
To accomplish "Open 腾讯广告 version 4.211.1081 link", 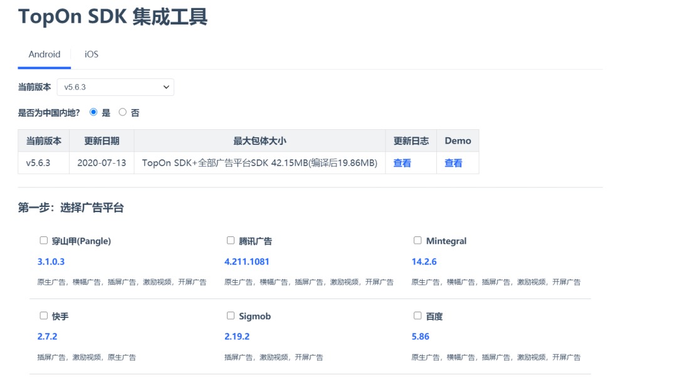I will (x=246, y=261).
